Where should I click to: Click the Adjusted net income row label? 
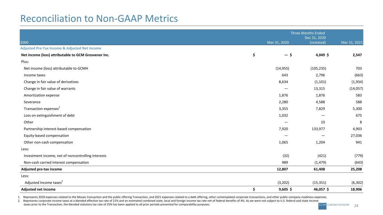click(38, 189)
